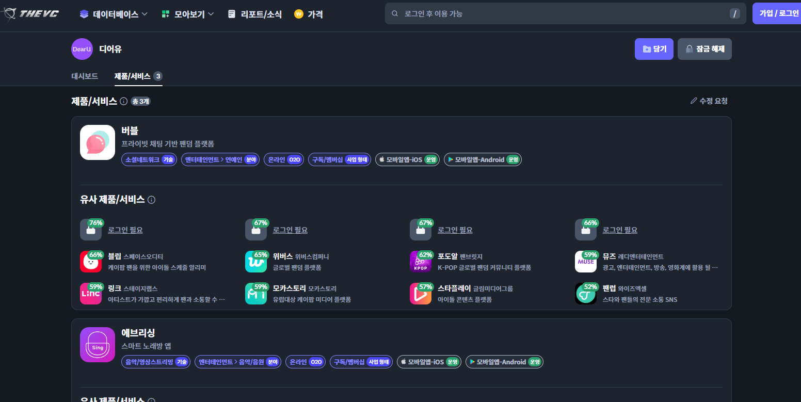Image resolution: width=801 pixels, height=402 pixels.
Task: Click the 76% 로그인 필요 link
Action: coord(125,230)
